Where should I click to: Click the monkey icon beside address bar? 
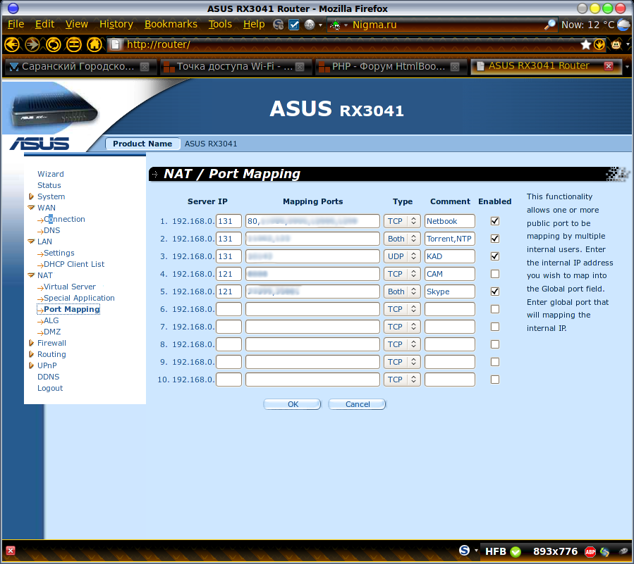[616, 44]
